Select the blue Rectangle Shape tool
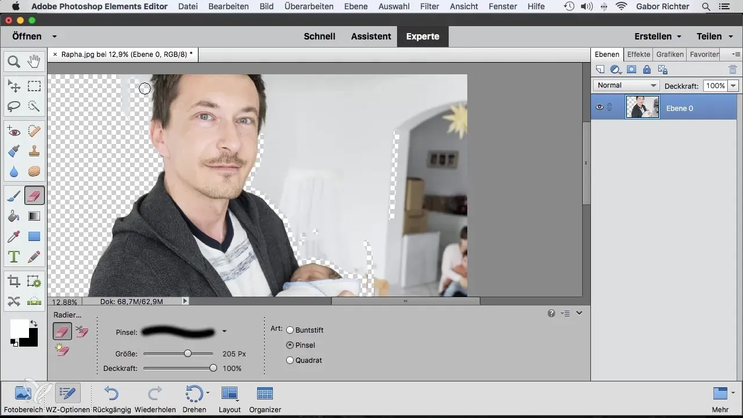Image resolution: width=743 pixels, height=418 pixels. tap(34, 236)
